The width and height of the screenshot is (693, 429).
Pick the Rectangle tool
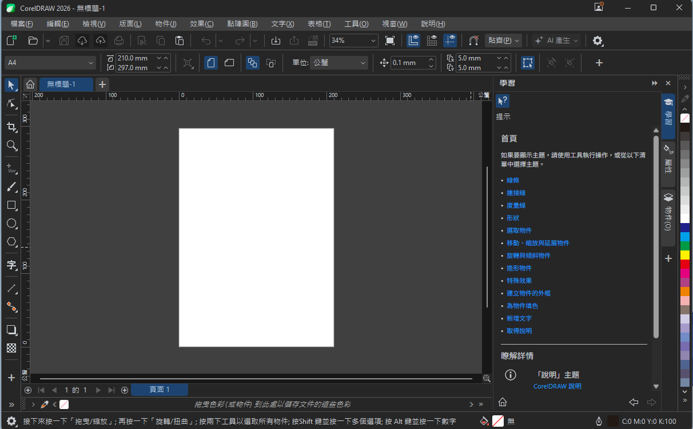point(11,205)
